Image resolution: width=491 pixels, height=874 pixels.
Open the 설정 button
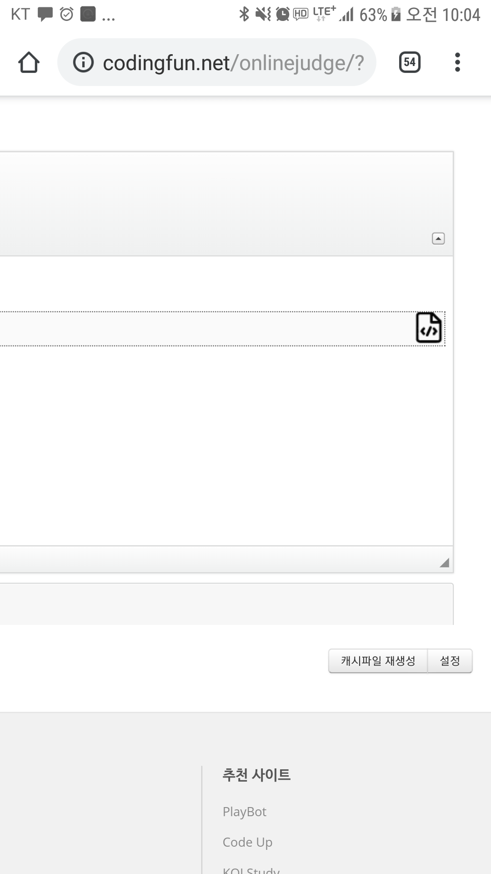click(x=450, y=661)
